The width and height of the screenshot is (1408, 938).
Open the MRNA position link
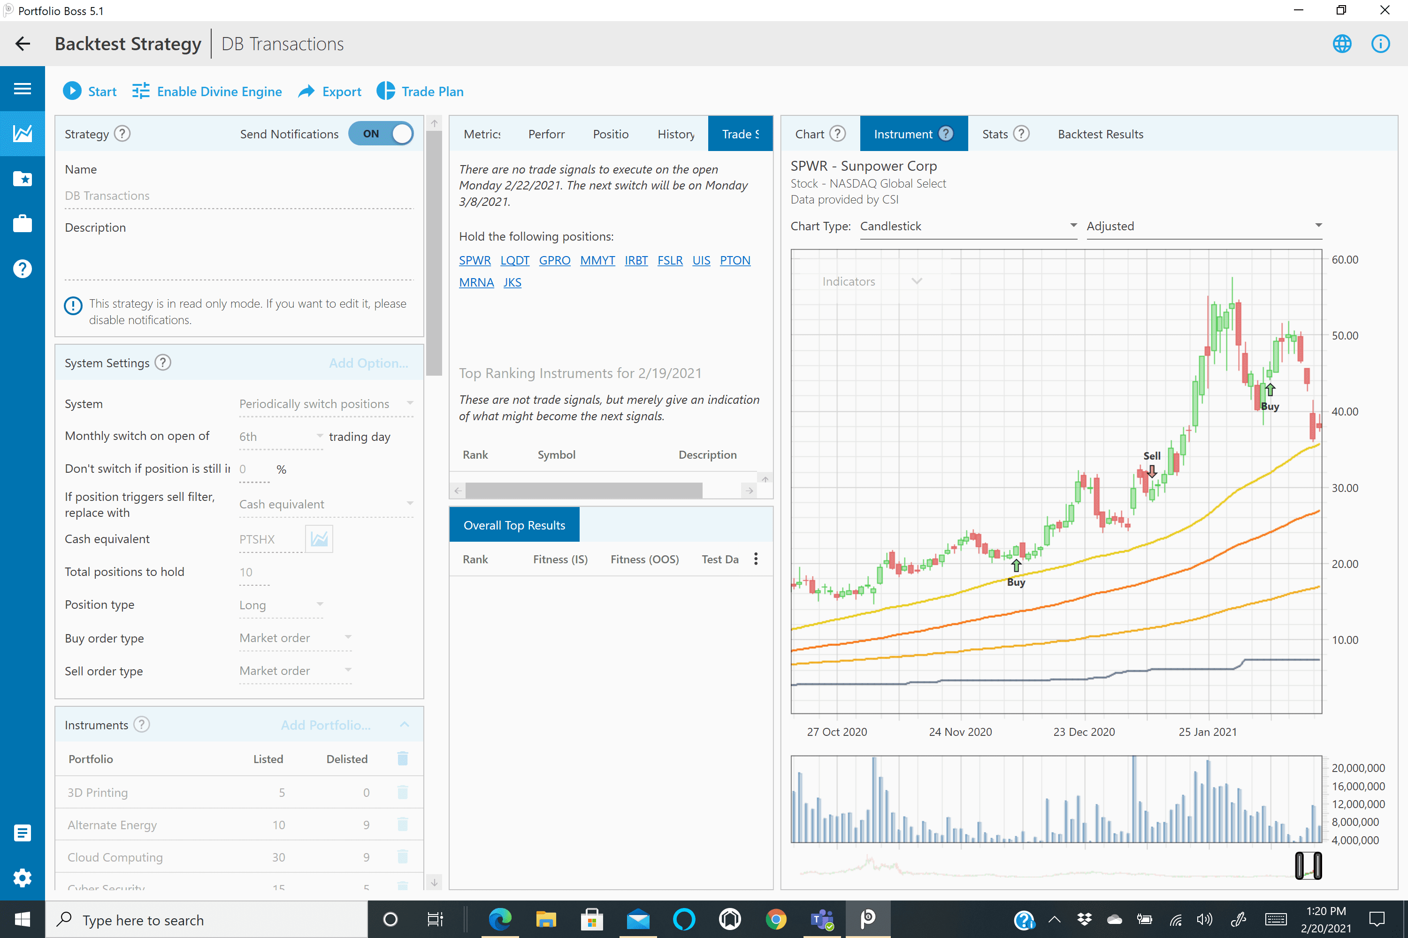(476, 282)
